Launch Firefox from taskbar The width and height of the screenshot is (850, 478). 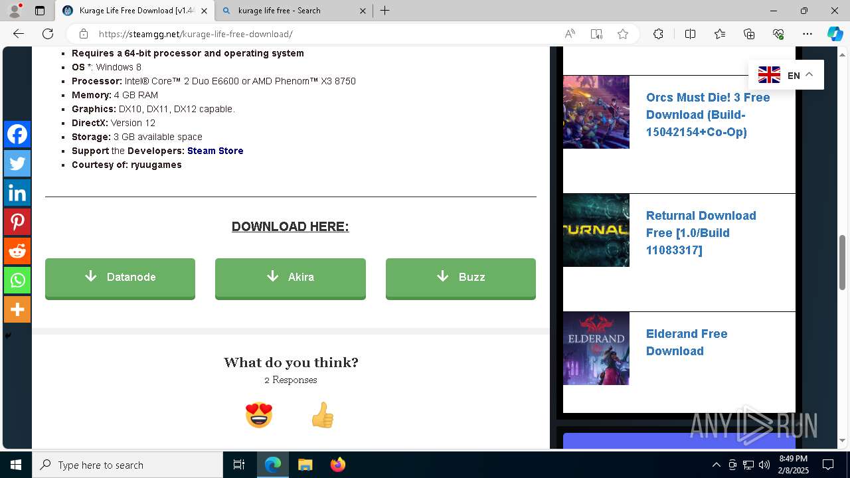(337, 465)
